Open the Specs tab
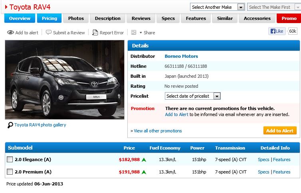 click(x=168, y=18)
